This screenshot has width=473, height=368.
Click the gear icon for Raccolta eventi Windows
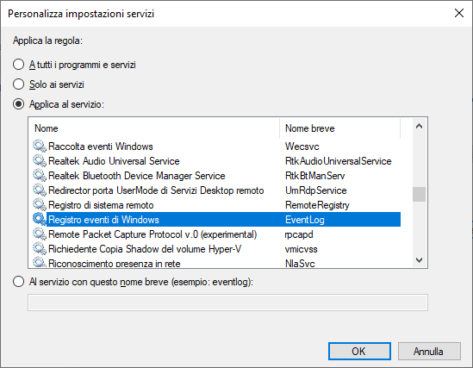click(x=40, y=147)
